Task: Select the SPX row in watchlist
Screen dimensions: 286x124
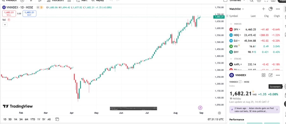Action: [x=255, y=29]
